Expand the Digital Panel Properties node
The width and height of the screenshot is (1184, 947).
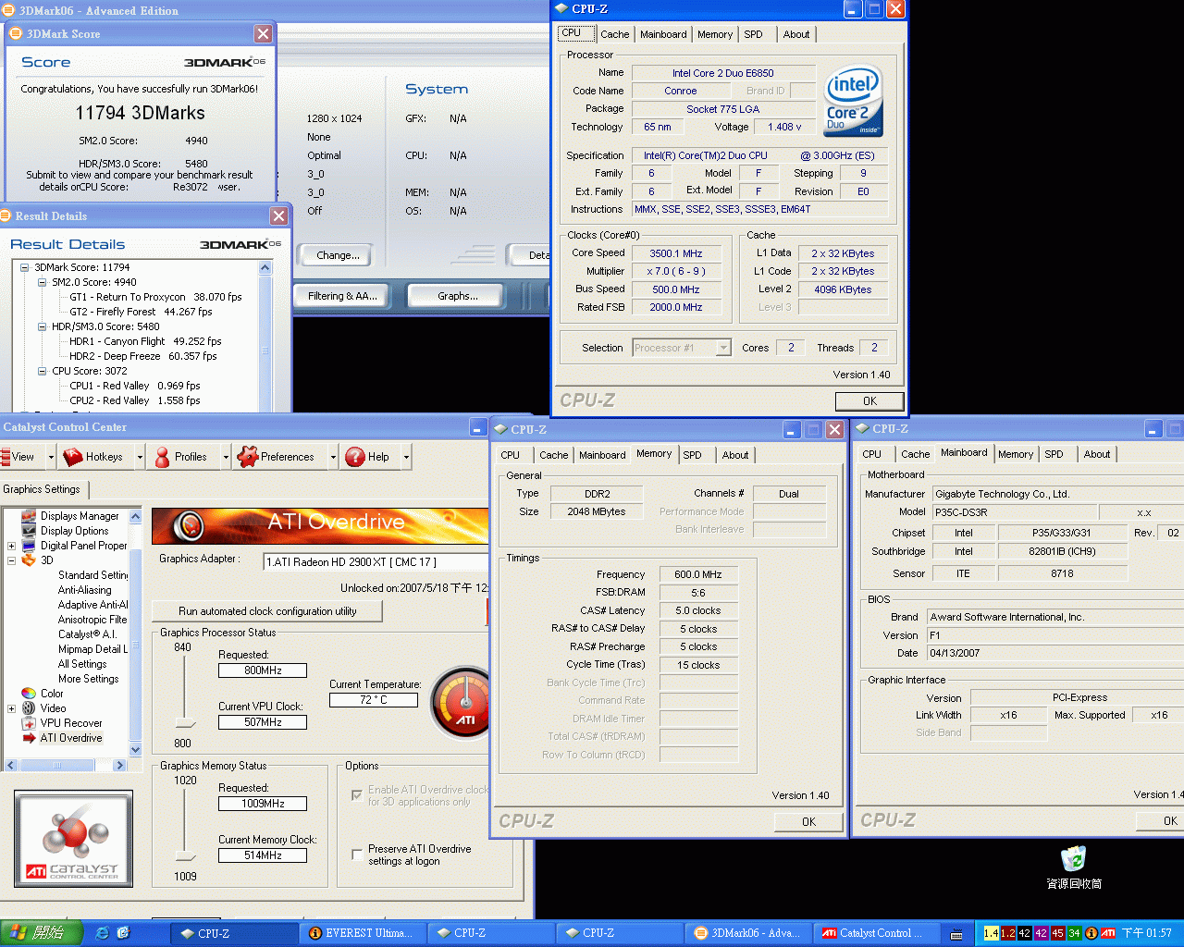click(11, 546)
